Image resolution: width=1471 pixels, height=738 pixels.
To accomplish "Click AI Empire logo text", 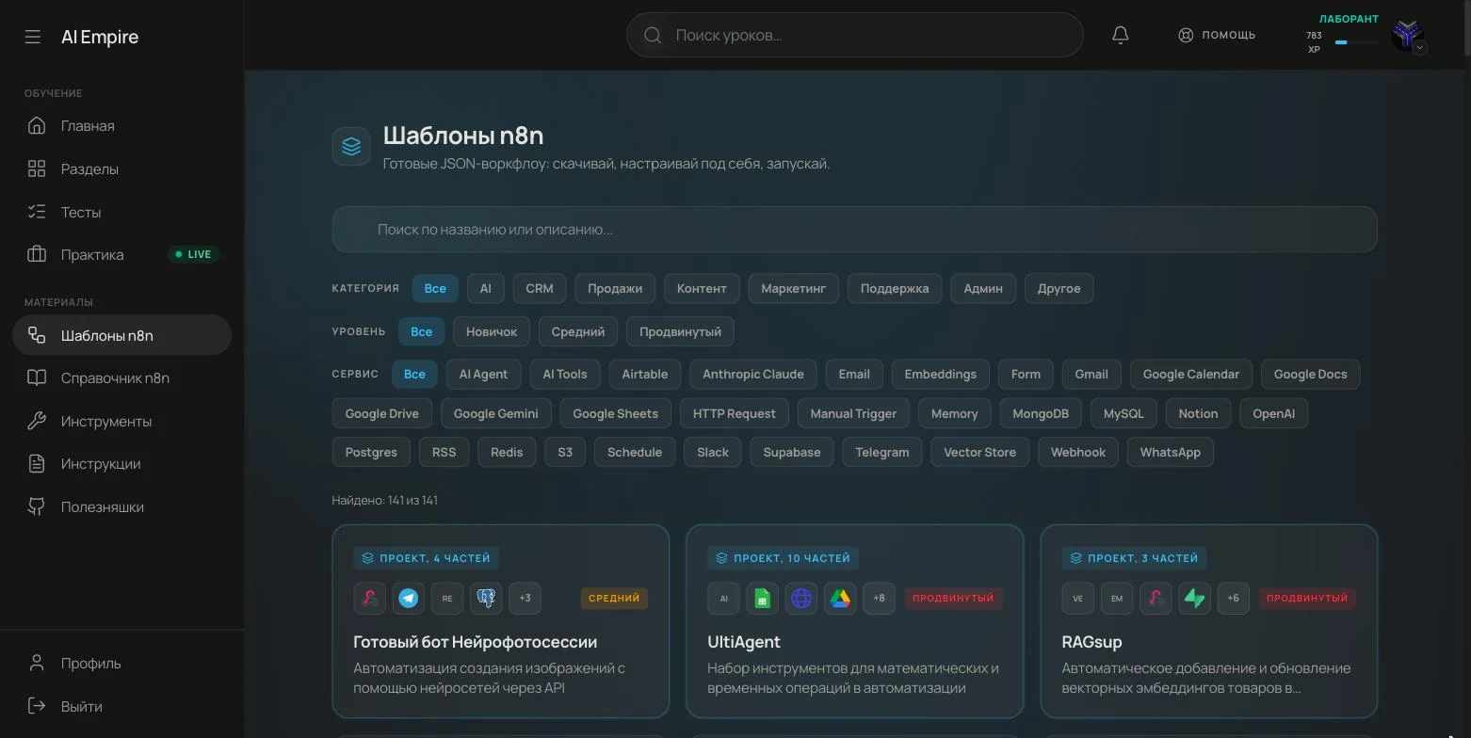I will tap(100, 37).
